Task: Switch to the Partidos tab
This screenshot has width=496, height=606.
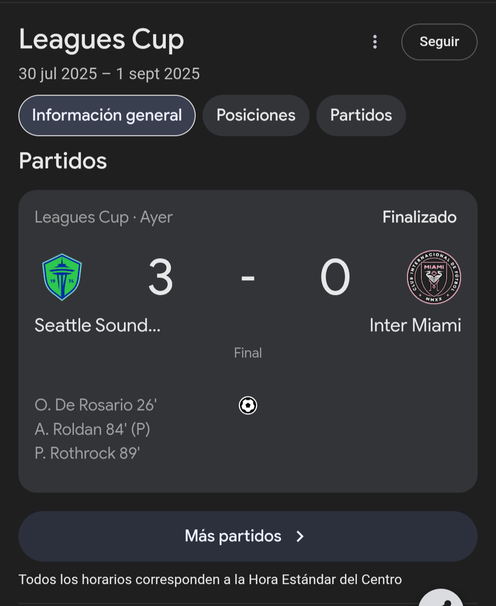Action: coord(361,115)
